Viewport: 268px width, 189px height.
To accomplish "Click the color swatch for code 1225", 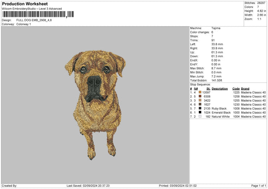I will (200, 92).
